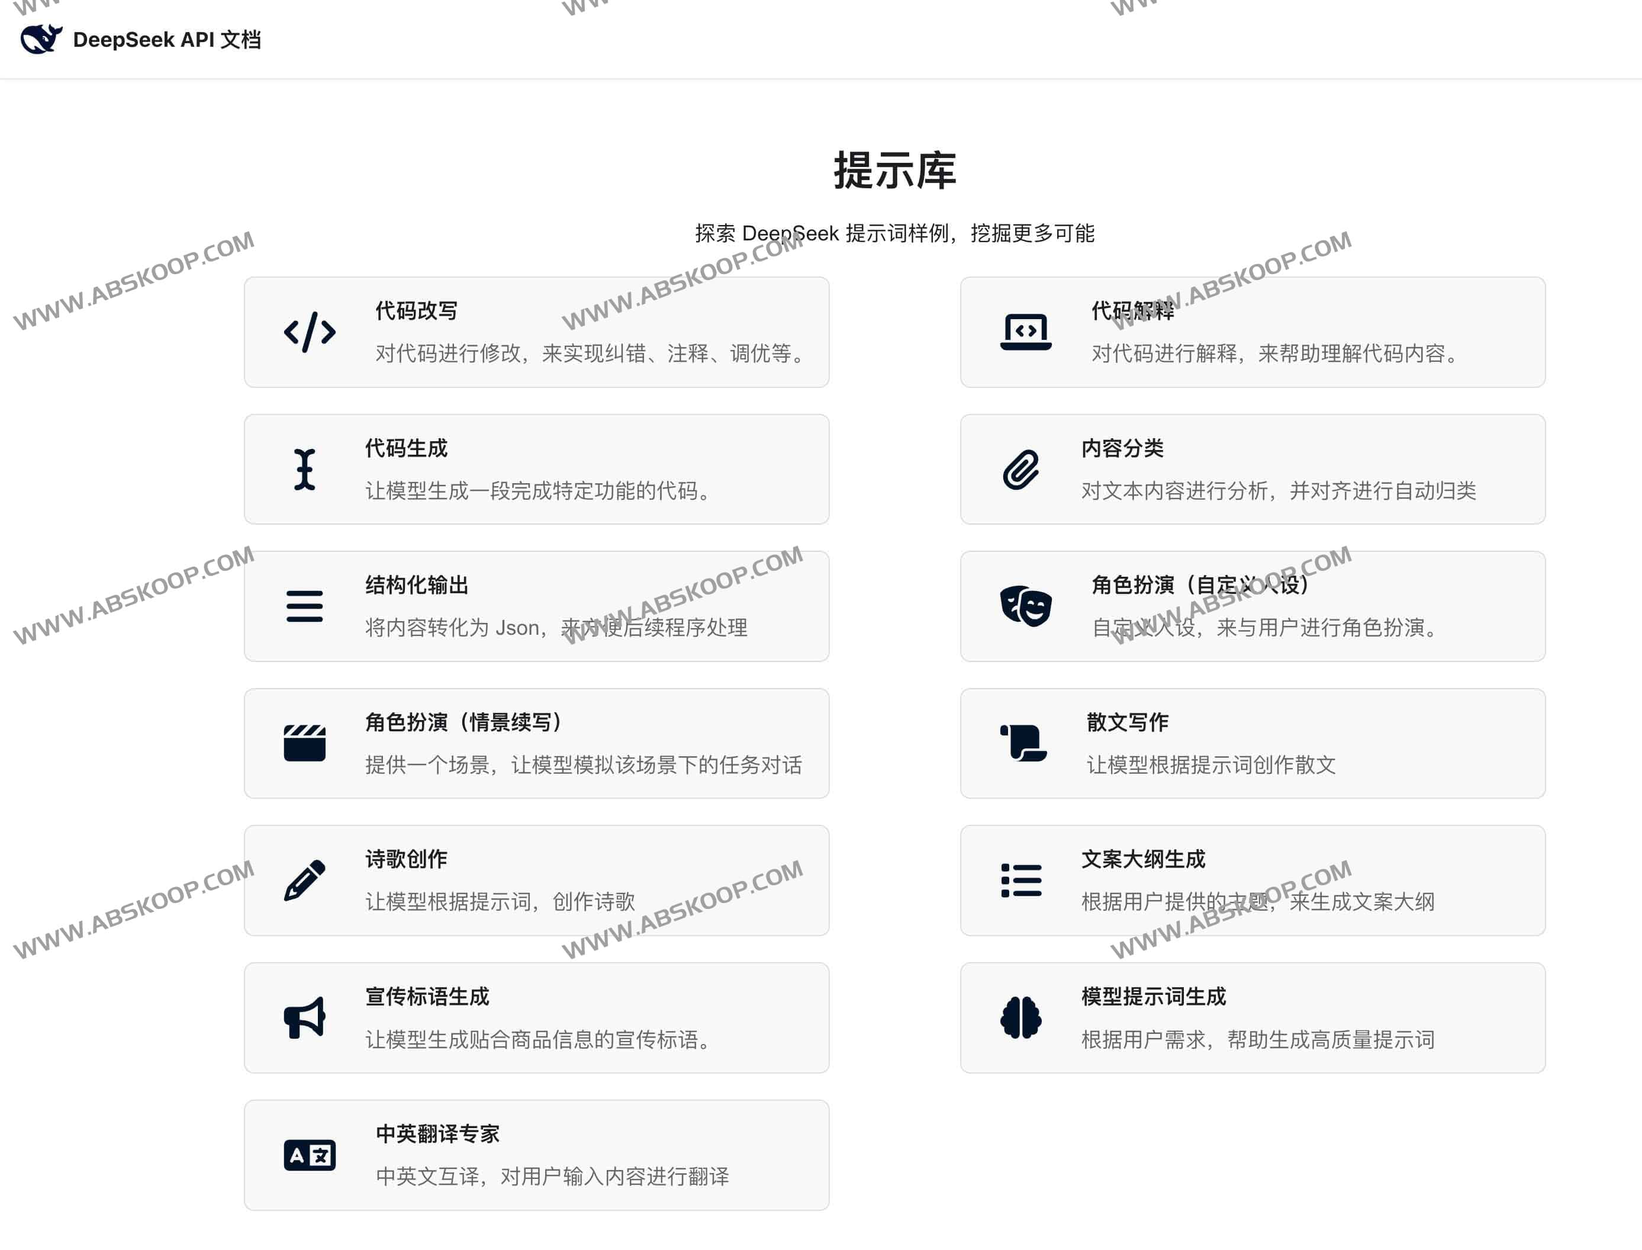Select the clapperboard icon on 角色扮演（情景续写）

tap(305, 742)
